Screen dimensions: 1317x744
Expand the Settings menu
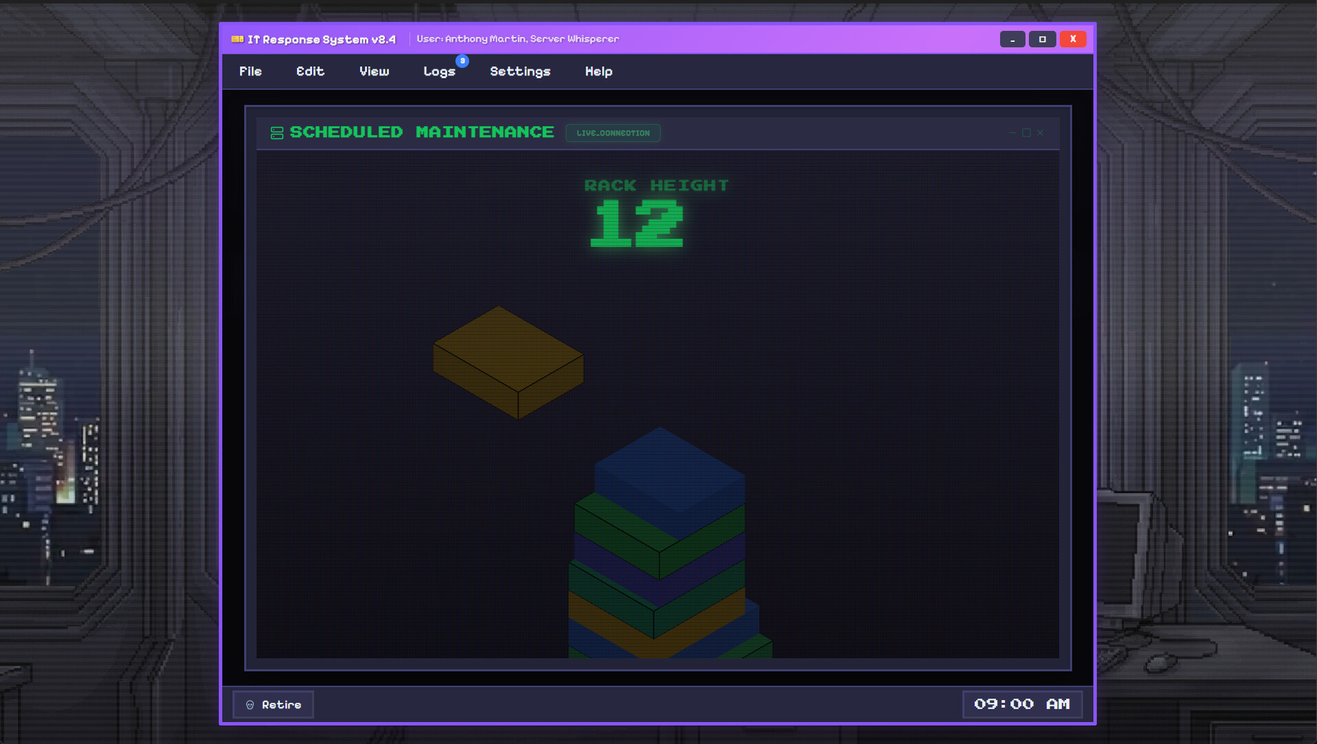(x=520, y=72)
